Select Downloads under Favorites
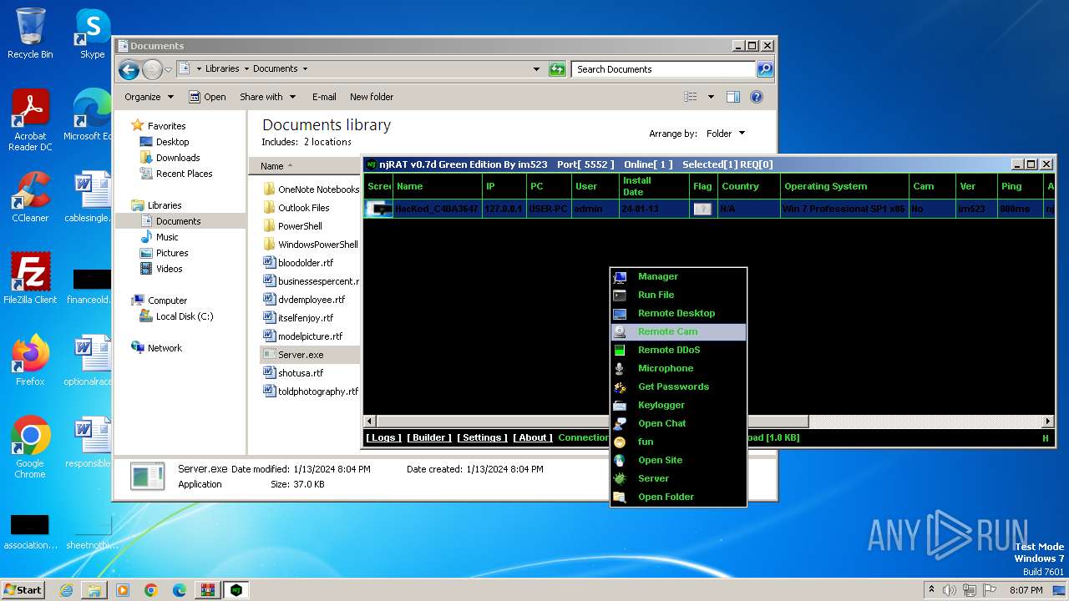The height and width of the screenshot is (601, 1069). pyautogui.click(x=178, y=158)
